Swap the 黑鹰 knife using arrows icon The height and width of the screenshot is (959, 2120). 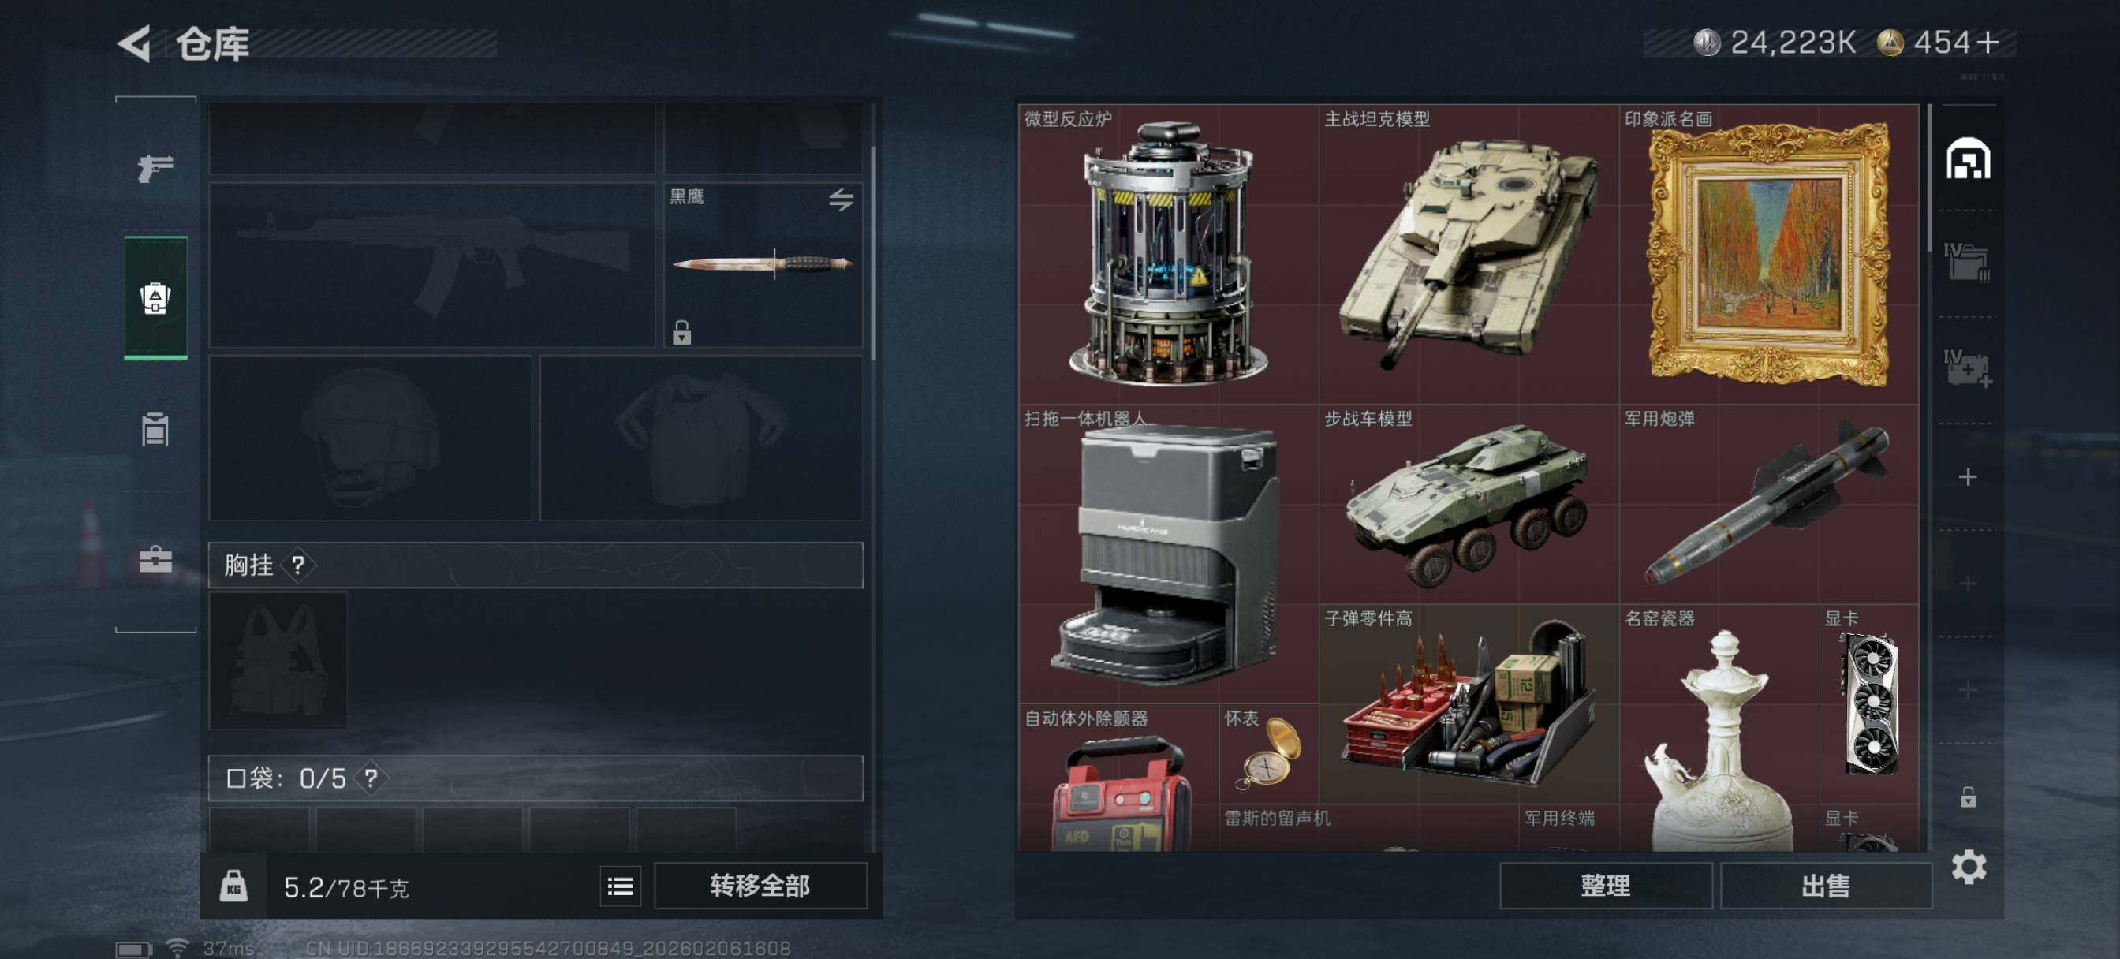tap(840, 200)
